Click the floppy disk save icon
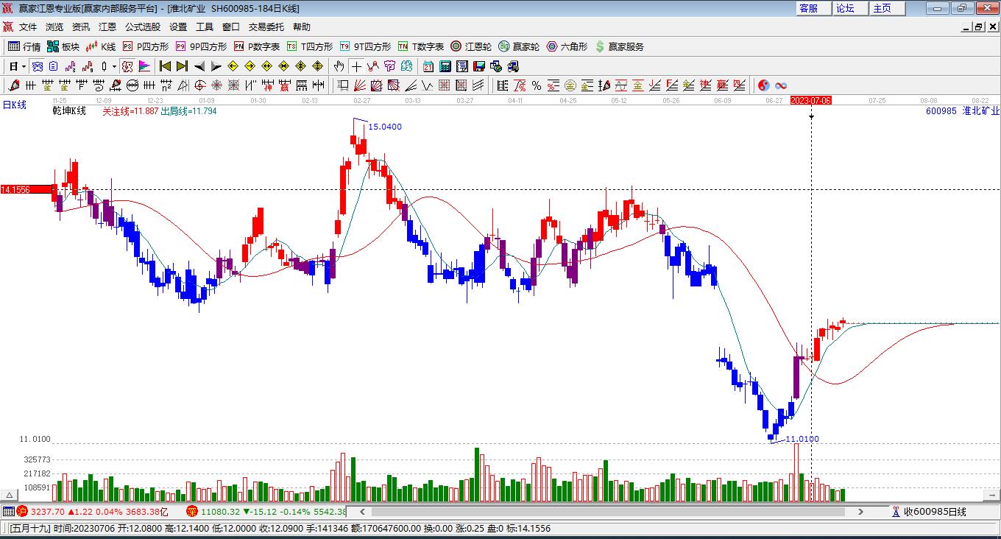The width and height of the screenshot is (1001, 539). point(479,66)
